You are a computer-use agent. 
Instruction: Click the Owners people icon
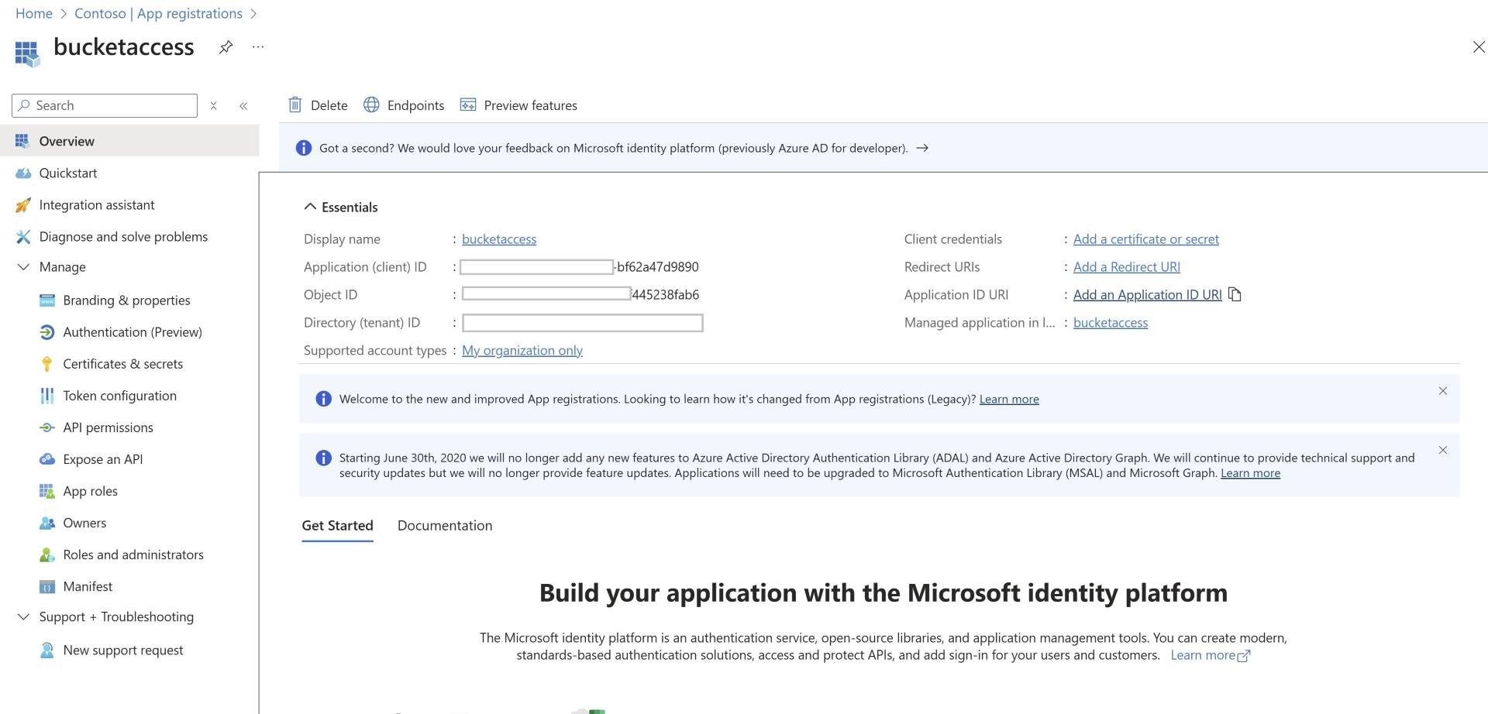(x=47, y=523)
